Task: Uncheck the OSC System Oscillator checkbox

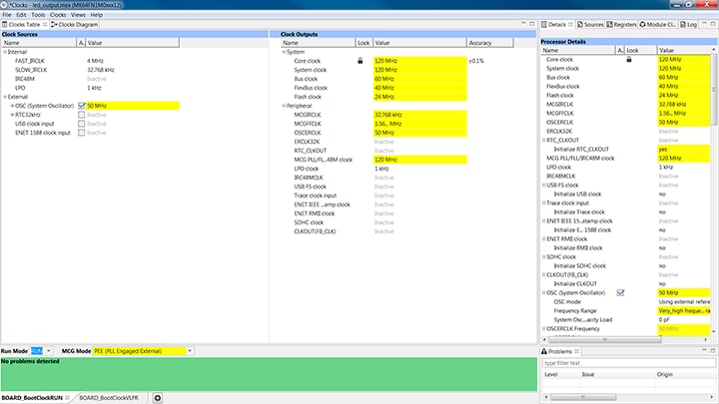Action: click(x=82, y=106)
